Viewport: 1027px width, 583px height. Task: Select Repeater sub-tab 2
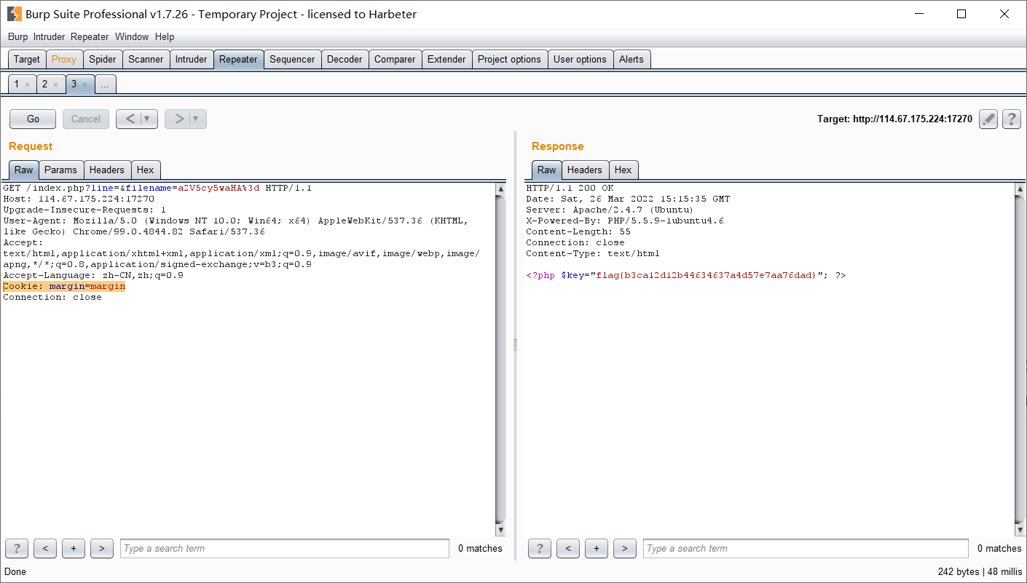pos(44,84)
